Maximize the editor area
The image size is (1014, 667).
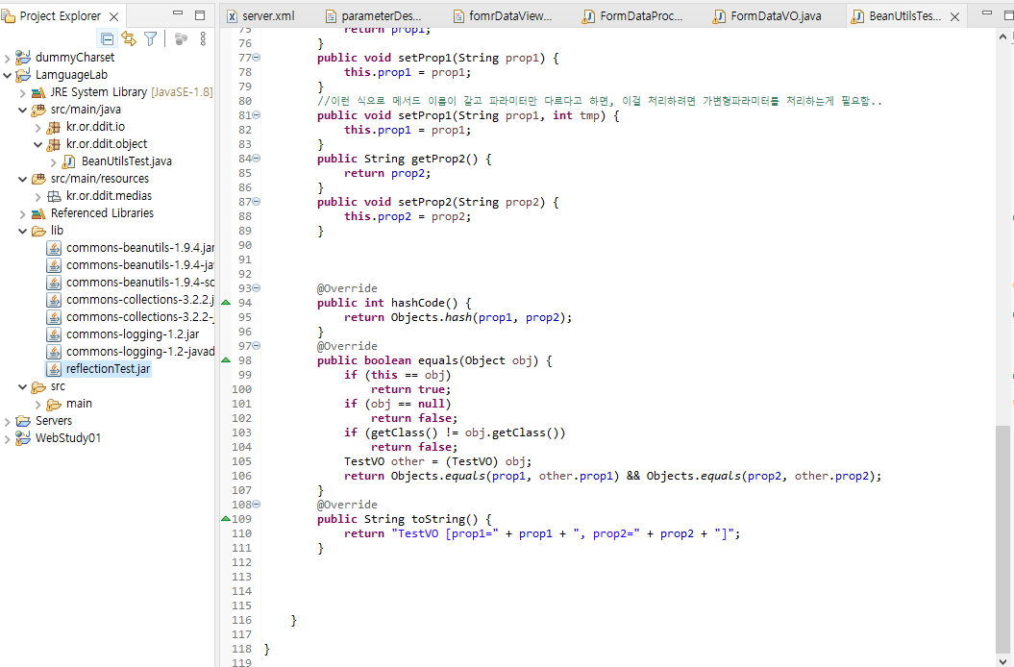pos(1007,13)
